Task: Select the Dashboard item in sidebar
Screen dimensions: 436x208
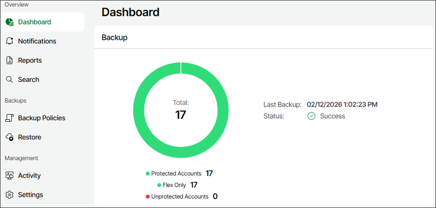Action: (x=34, y=22)
